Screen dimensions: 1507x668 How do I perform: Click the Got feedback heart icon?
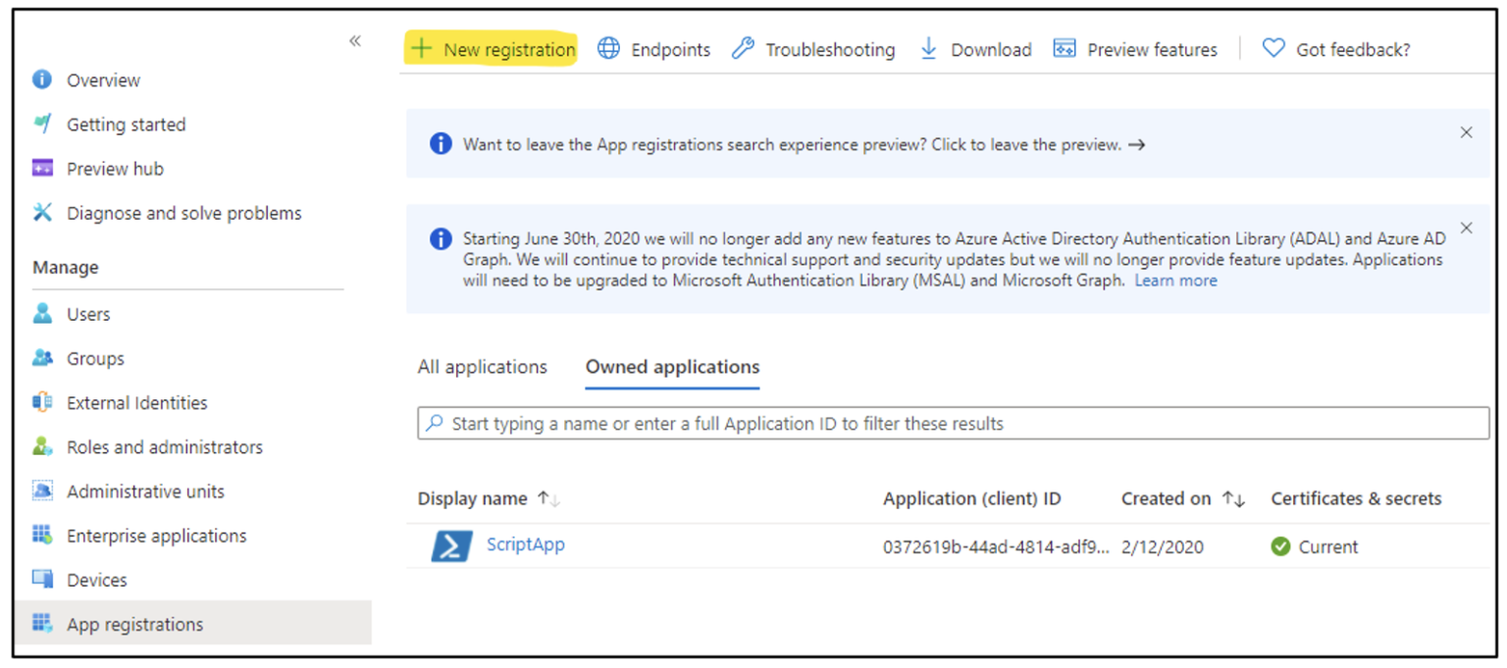1273,47
